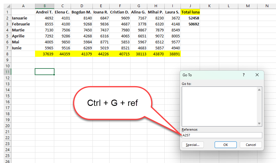Click the Reference input field containing A257
The width and height of the screenshot is (276, 163).
(222, 135)
